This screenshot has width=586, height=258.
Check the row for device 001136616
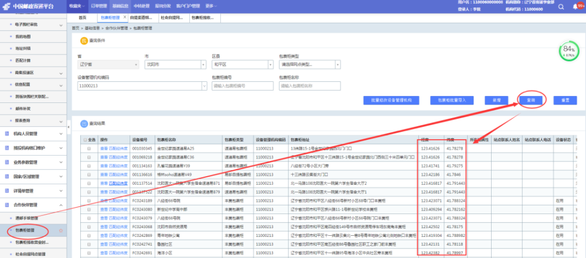[89, 174]
